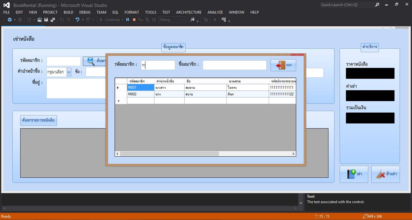Click the Redo toolbar icon
Viewport: 412px width, 220px height.
click(x=88, y=20)
